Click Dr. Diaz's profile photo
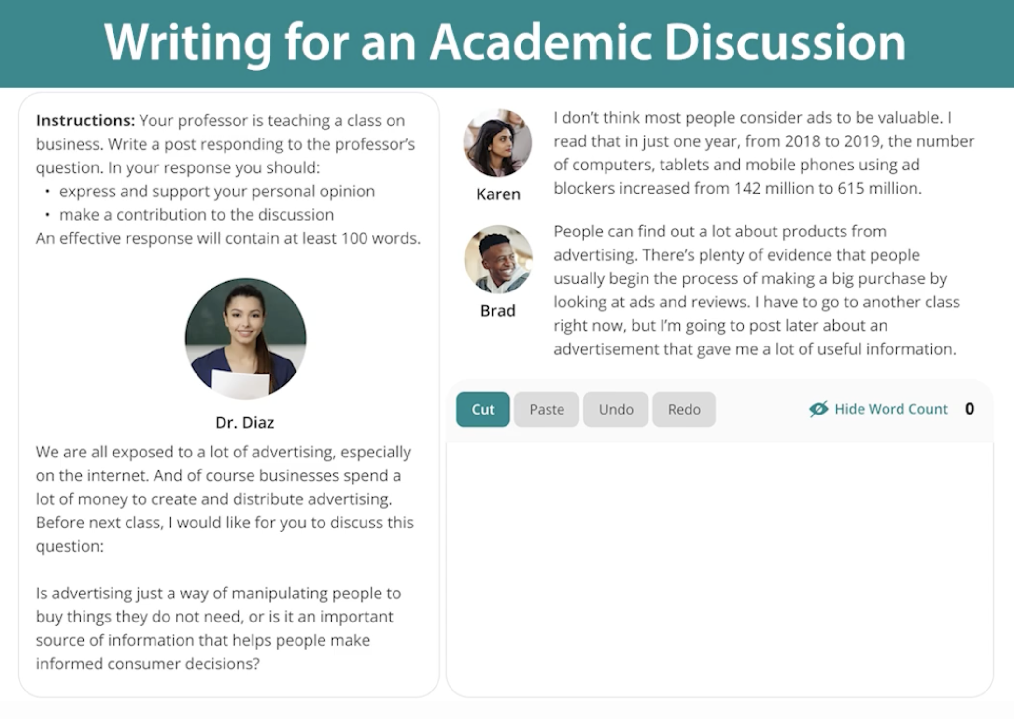 [245, 338]
